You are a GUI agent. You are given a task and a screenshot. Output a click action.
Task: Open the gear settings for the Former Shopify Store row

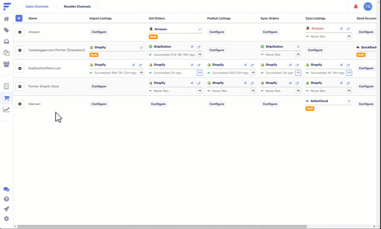(x=20, y=86)
